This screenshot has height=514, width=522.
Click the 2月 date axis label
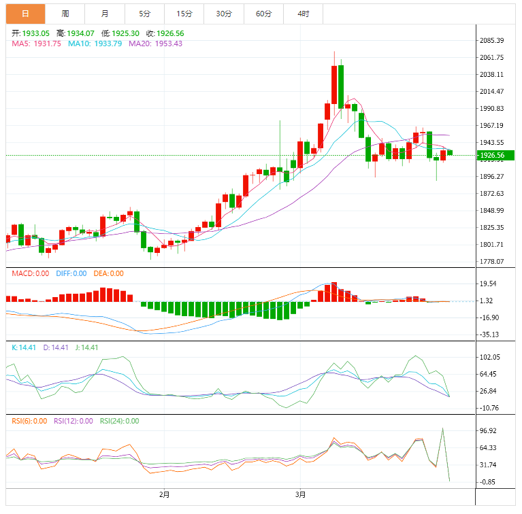164,495
